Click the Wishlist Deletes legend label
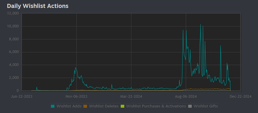The width and height of the screenshot is (258, 113). tap(104, 106)
